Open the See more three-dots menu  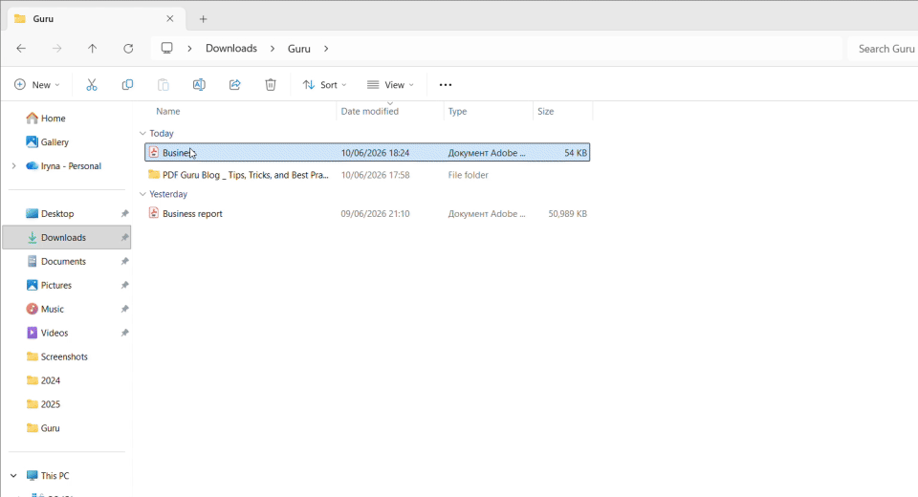tap(446, 85)
